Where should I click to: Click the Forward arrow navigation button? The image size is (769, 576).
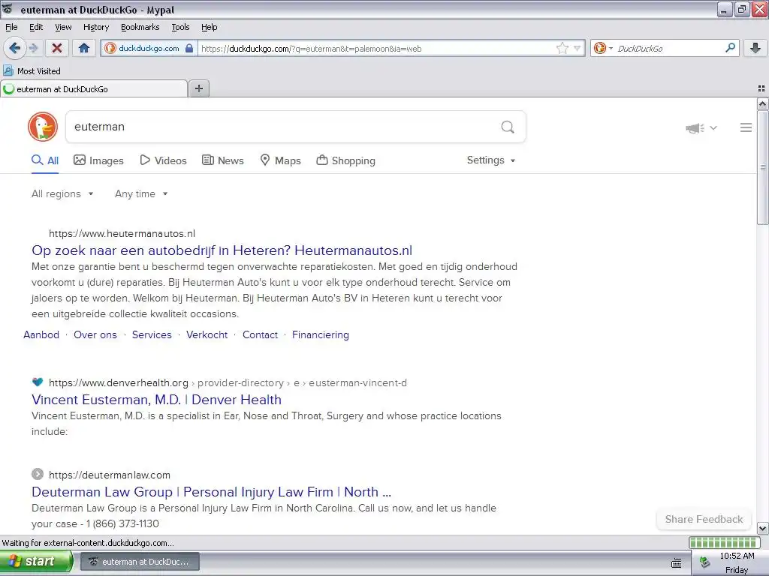(x=33, y=48)
